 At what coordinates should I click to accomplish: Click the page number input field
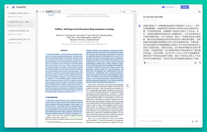(129, 11)
